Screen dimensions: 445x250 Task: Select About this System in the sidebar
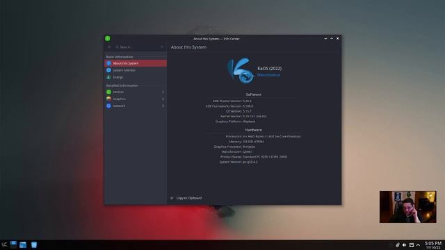pyautogui.click(x=136, y=63)
